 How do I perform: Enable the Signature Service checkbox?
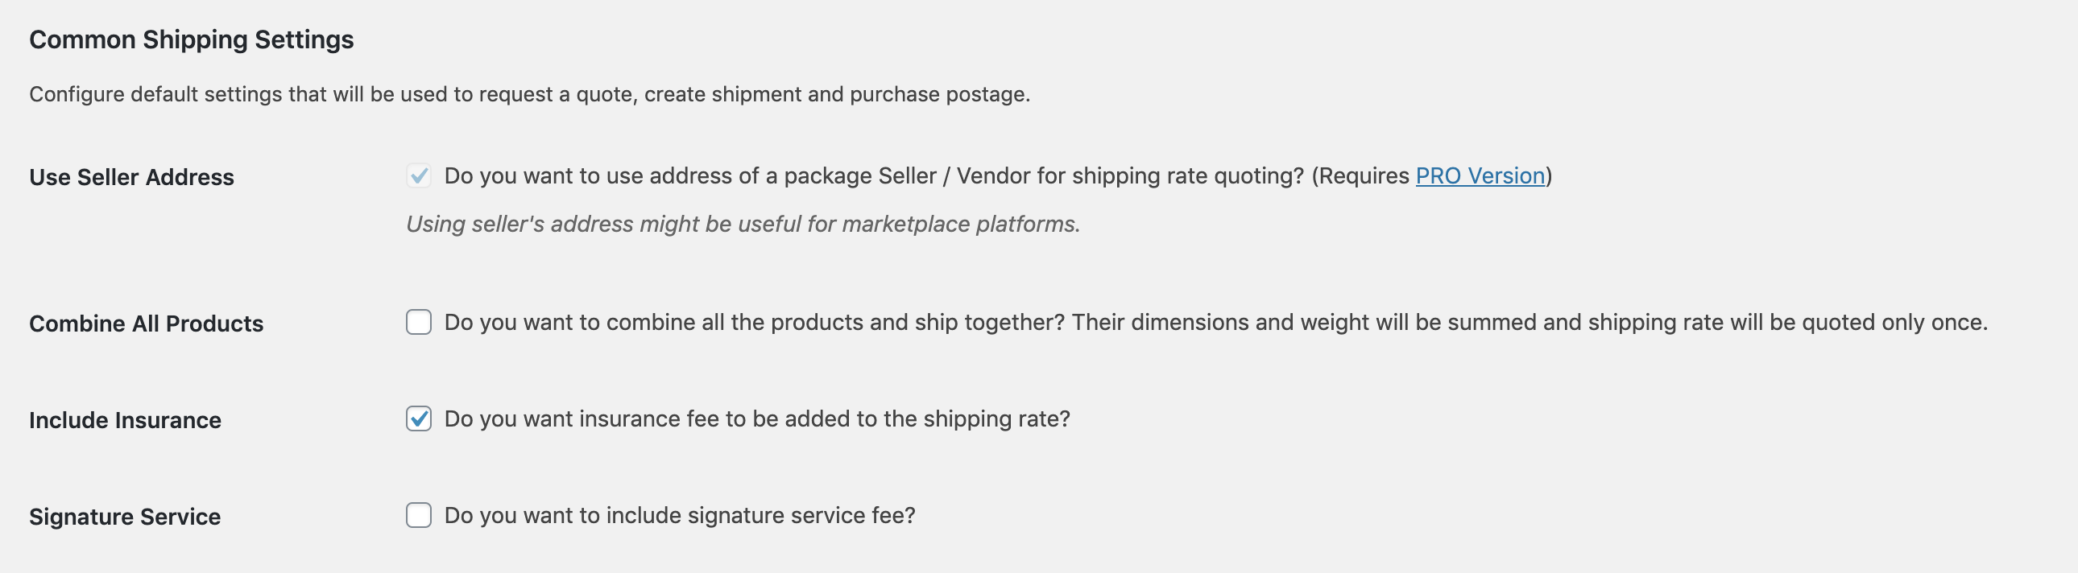point(419,516)
